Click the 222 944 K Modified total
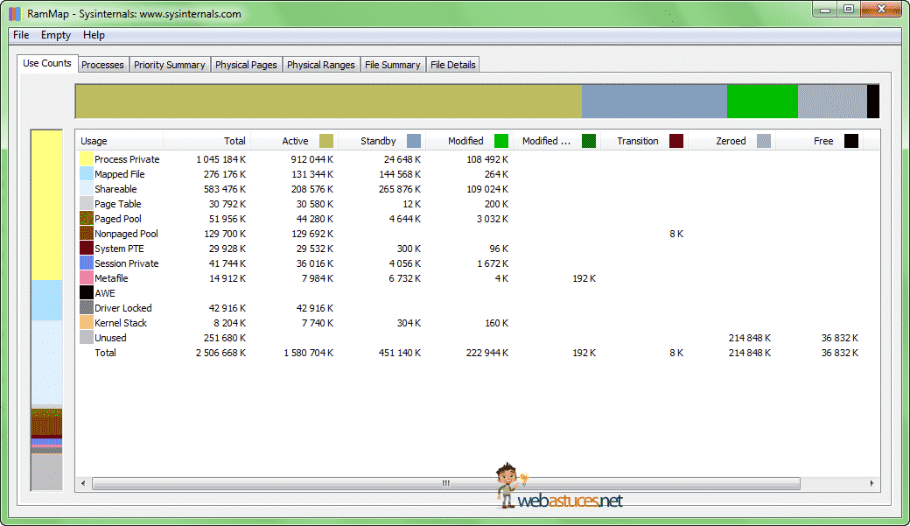Screen dimensions: 910x526 tap(486, 353)
